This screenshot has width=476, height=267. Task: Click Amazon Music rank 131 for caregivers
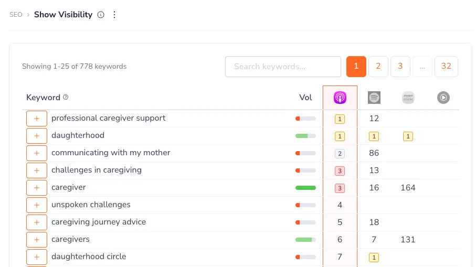pyautogui.click(x=408, y=239)
